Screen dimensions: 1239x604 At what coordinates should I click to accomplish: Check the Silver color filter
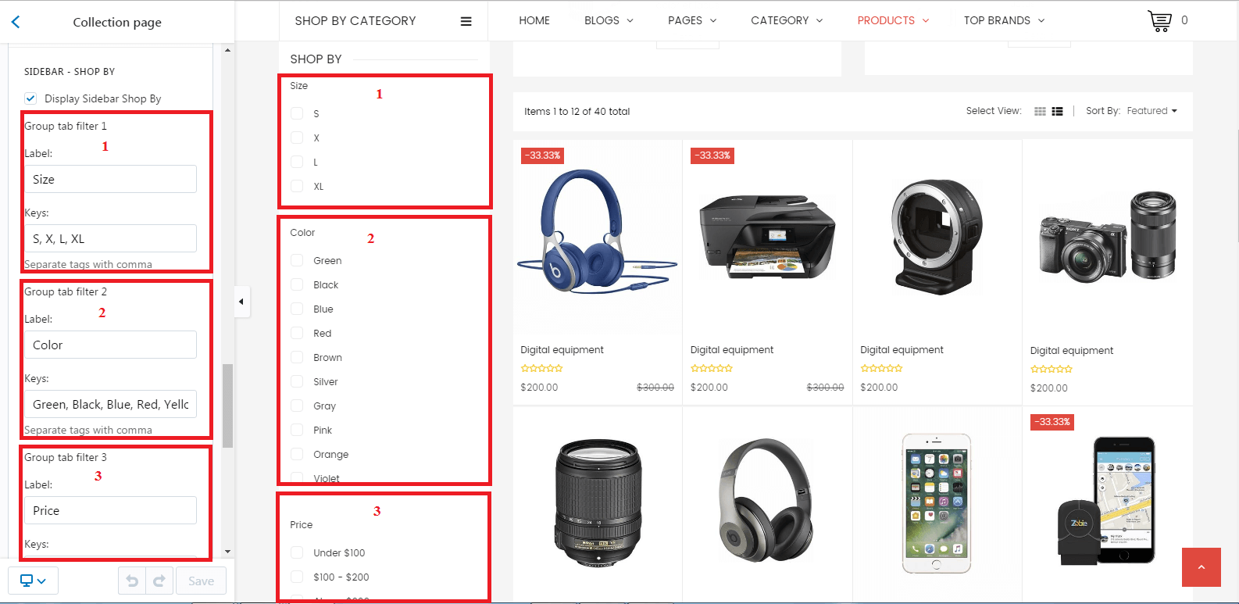click(297, 381)
